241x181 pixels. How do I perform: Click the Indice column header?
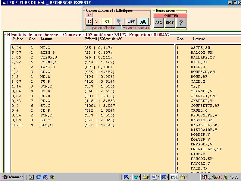[18, 39]
